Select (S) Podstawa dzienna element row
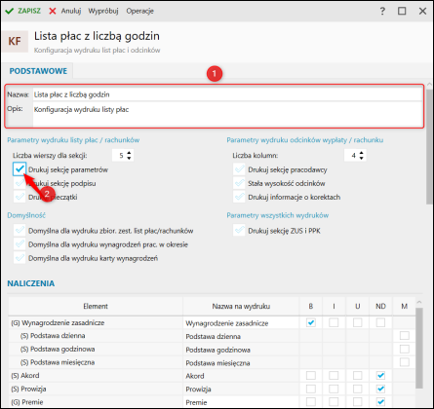 tap(96, 336)
